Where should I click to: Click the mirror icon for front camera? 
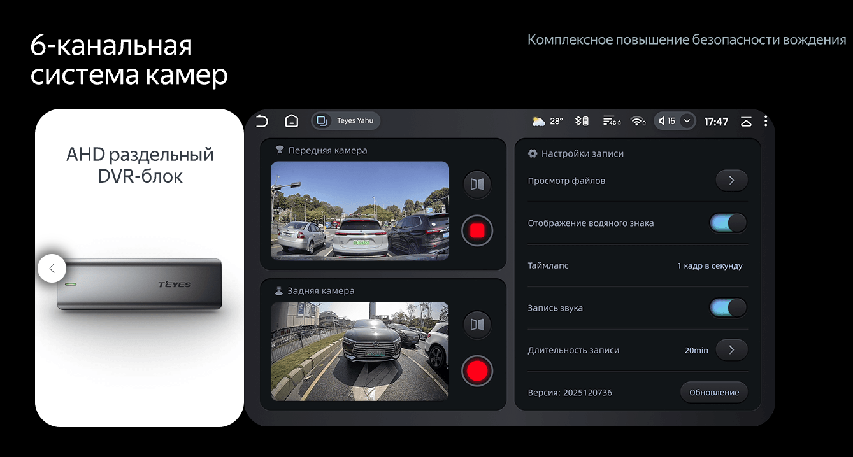point(477,185)
